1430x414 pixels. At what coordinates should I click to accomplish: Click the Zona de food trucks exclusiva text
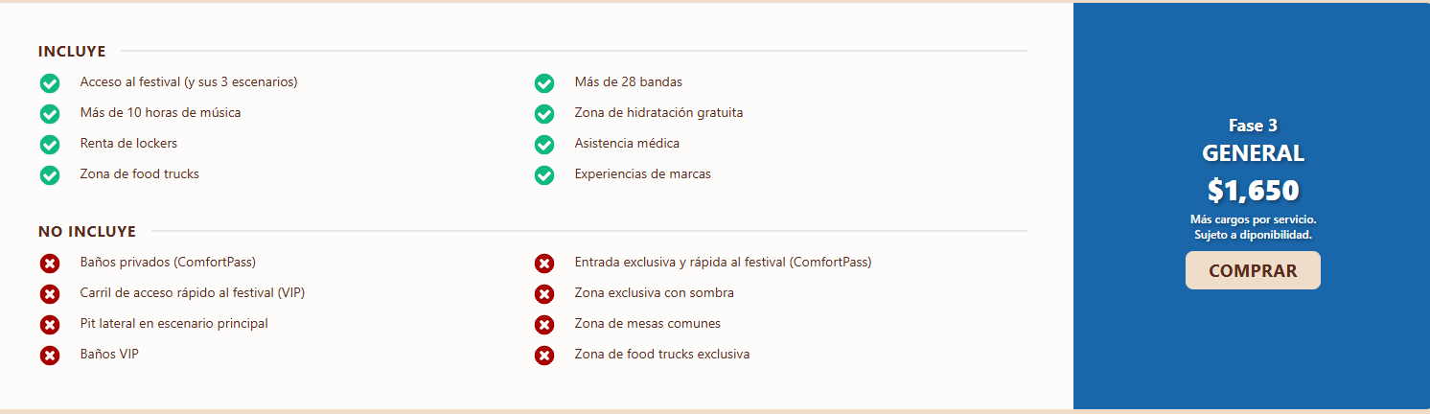(x=662, y=354)
